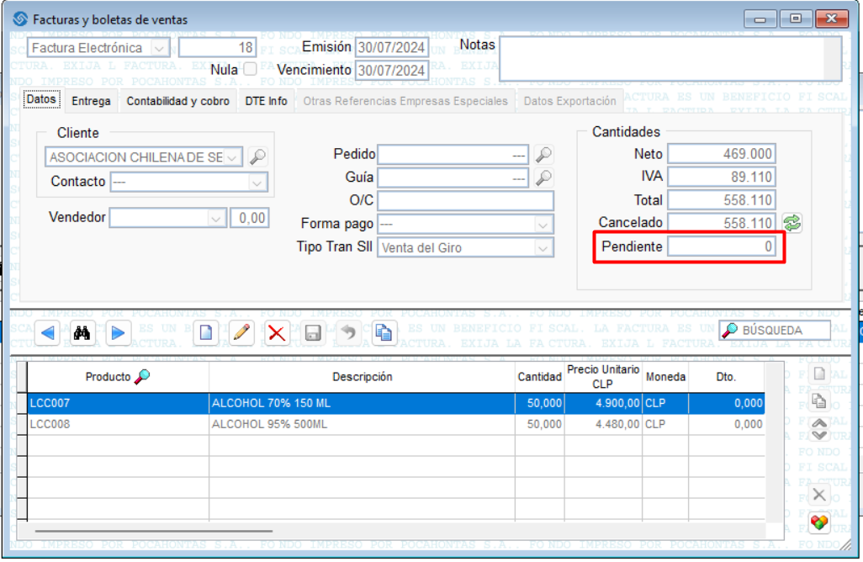The image size is (863, 562).
Task: Move line up with the upper chevron
Action: [819, 422]
